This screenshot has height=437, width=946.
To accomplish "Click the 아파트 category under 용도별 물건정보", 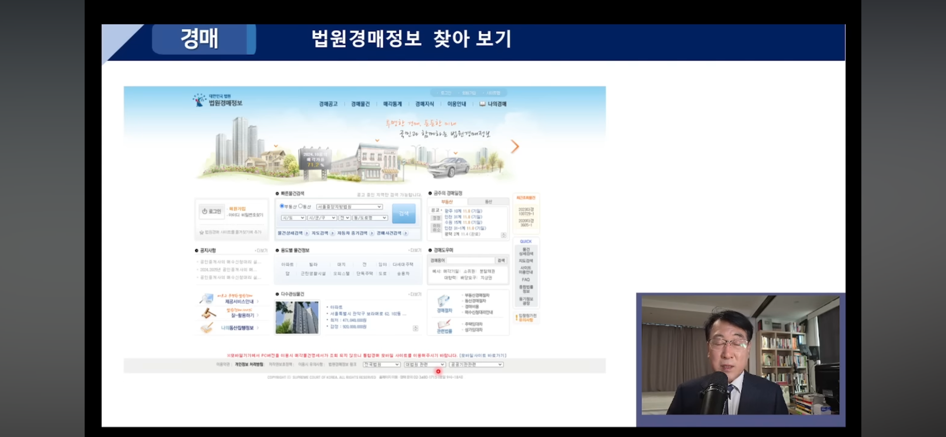I will [x=287, y=265].
